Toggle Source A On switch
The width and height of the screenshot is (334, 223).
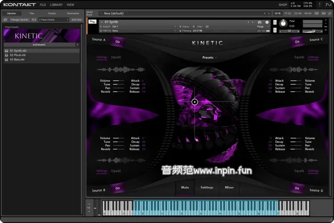pos(118,41)
